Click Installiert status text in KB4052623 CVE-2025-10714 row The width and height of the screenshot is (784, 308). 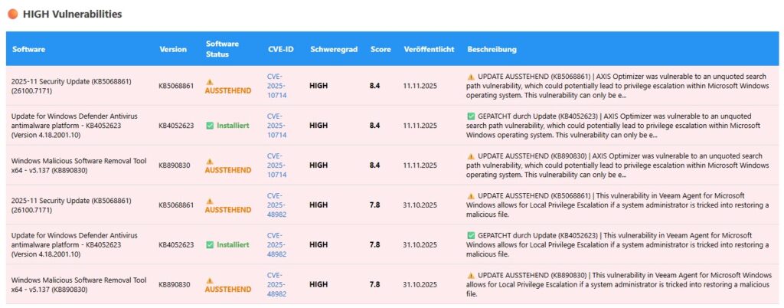(x=233, y=126)
